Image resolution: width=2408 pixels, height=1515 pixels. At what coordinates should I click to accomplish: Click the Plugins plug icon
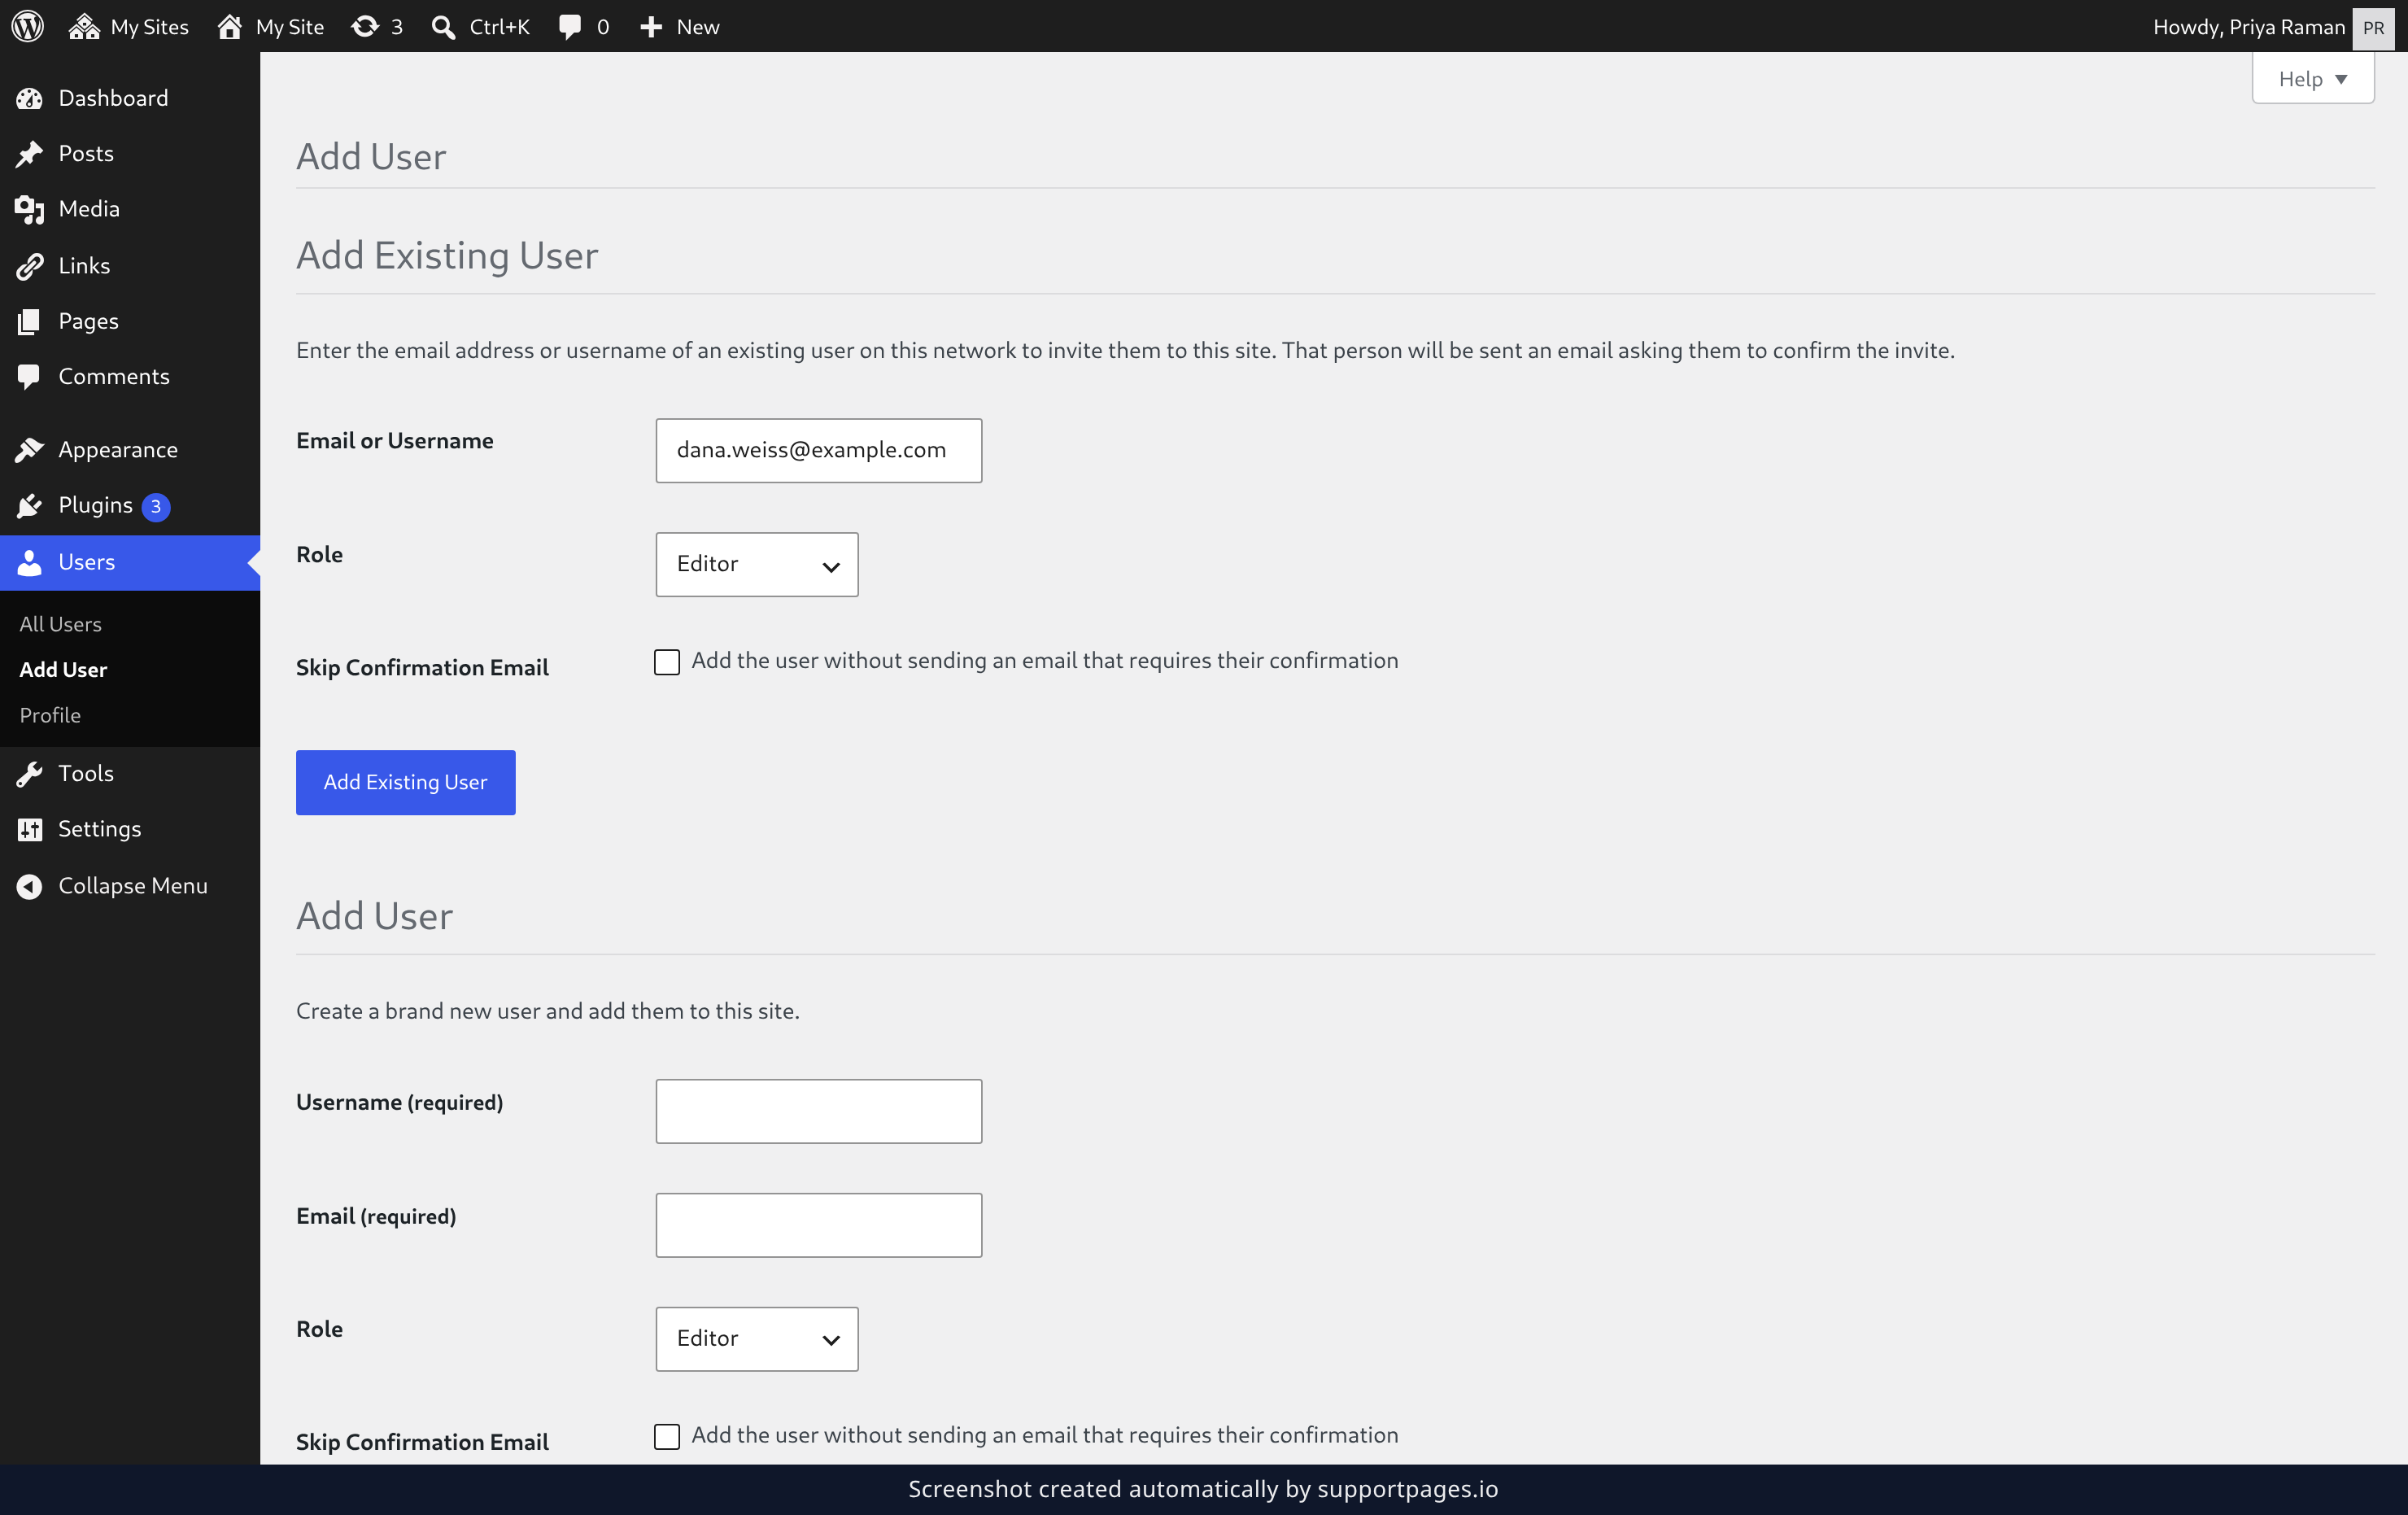pyautogui.click(x=29, y=505)
